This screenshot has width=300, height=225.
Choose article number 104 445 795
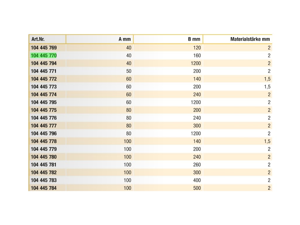click(x=44, y=102)
